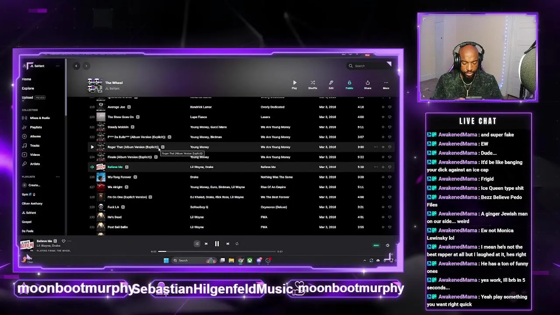Share The Wheel playlist

(367, 85)
